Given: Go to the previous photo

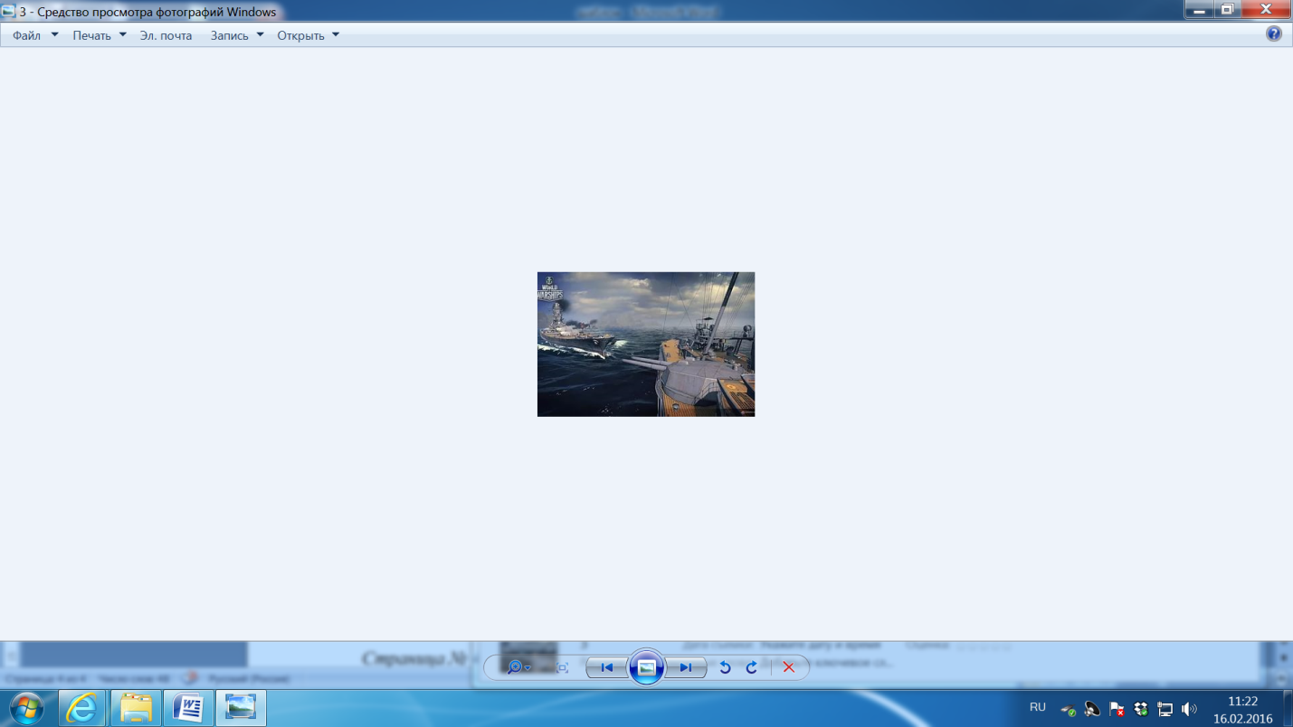Looking at the screenshot, I should pyautogui.click(x=606, y=667).
